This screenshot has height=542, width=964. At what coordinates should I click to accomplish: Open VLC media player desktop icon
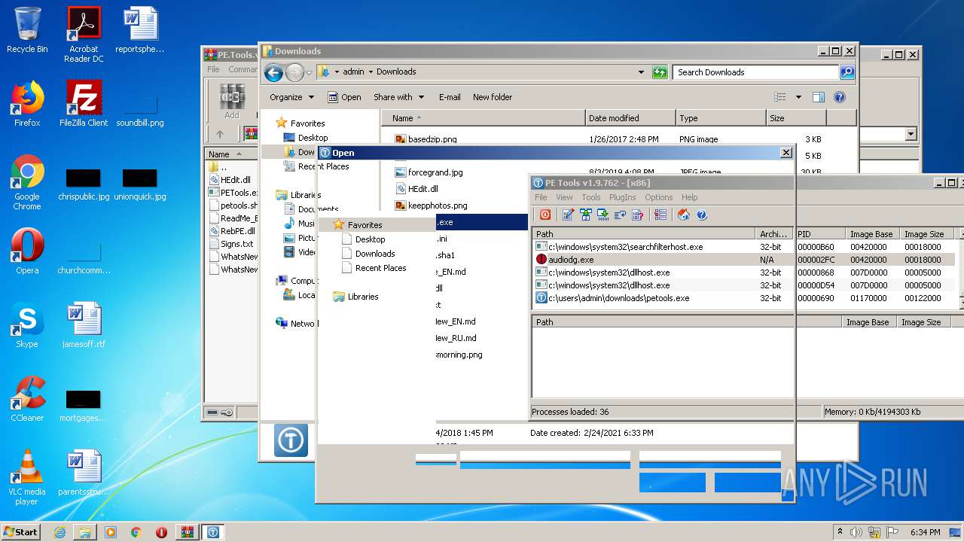pos(27,477)
